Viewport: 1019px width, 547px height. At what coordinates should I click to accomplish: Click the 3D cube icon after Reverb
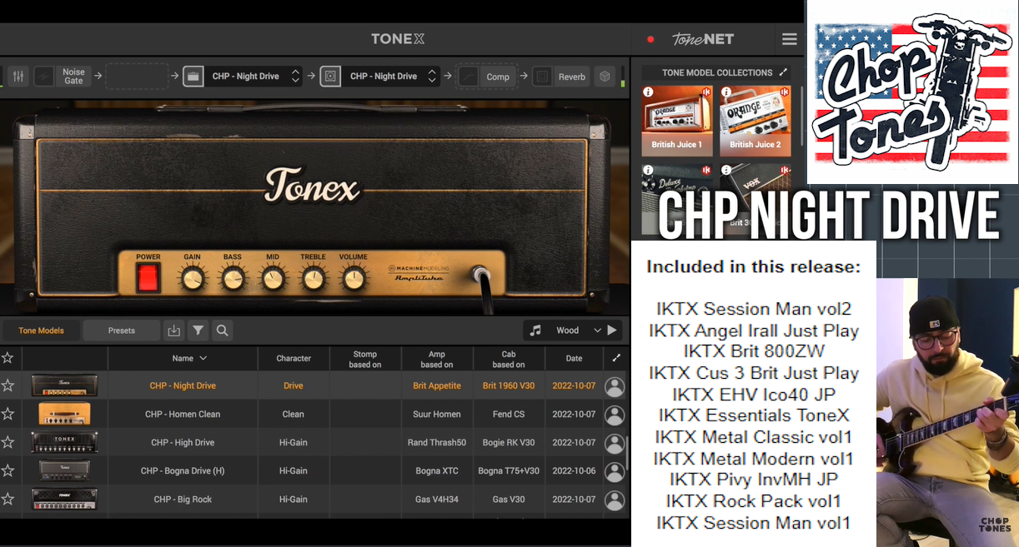pos(605,77)
